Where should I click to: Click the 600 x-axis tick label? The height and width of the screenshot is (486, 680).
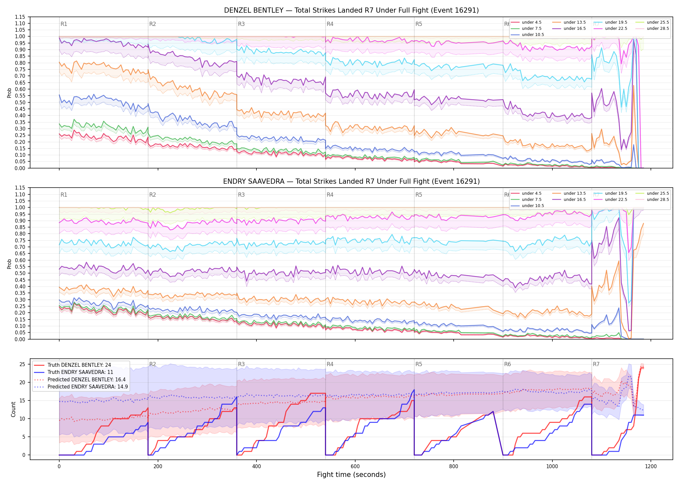355,467
